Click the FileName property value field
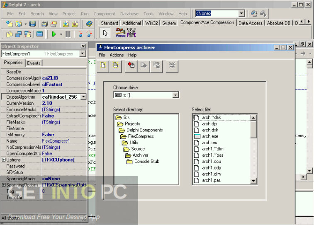 click(x=64, y=128)
